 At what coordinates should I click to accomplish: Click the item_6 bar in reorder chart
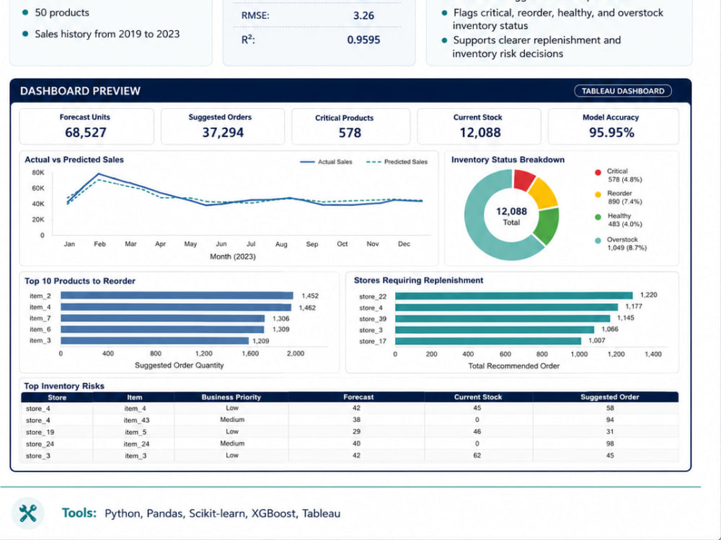tap(162, 329)
